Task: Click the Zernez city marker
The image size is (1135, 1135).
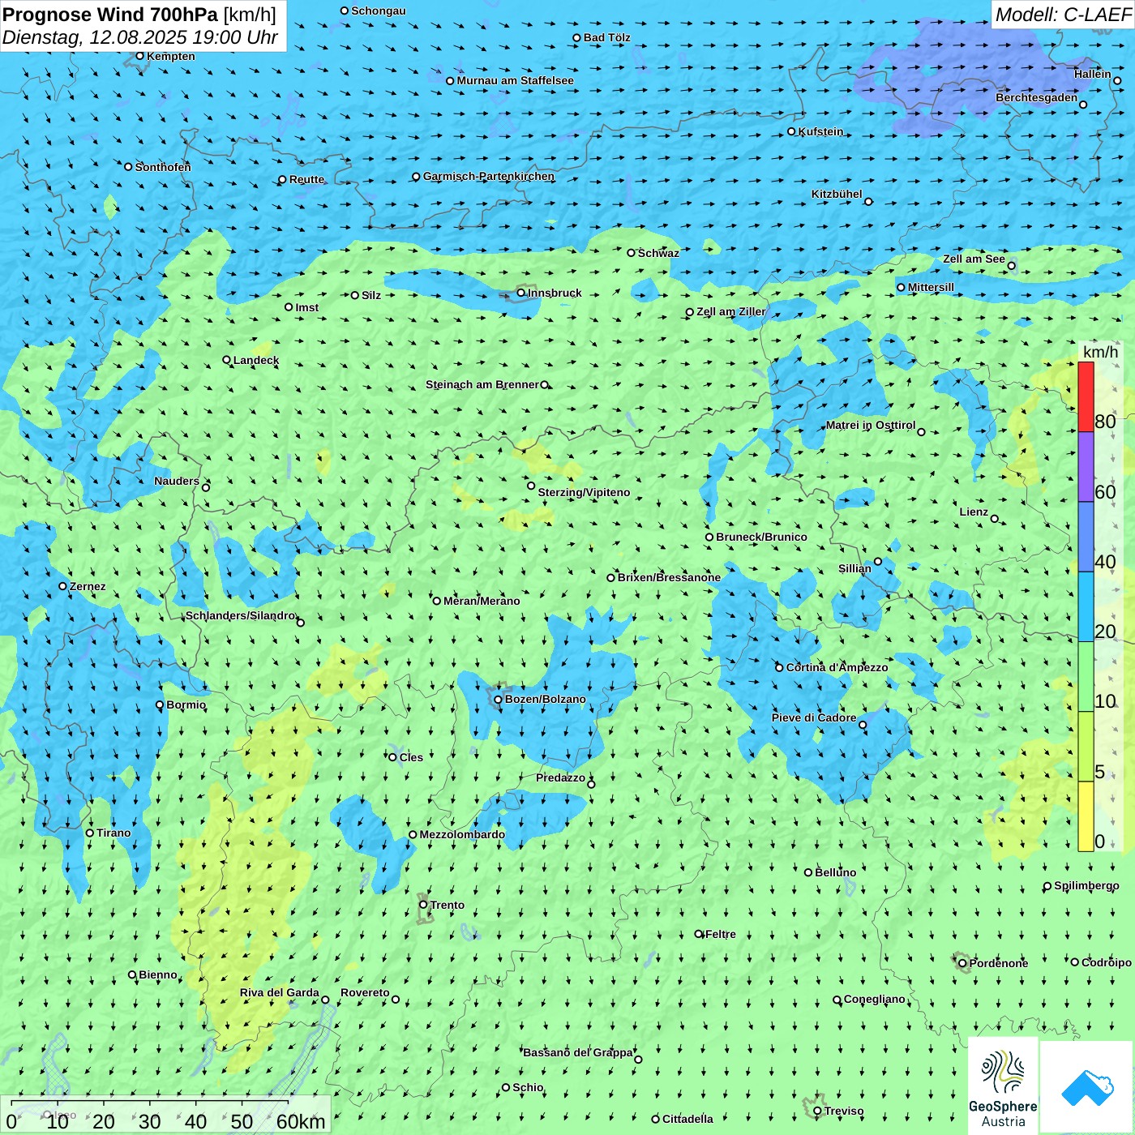Action: 63,586
